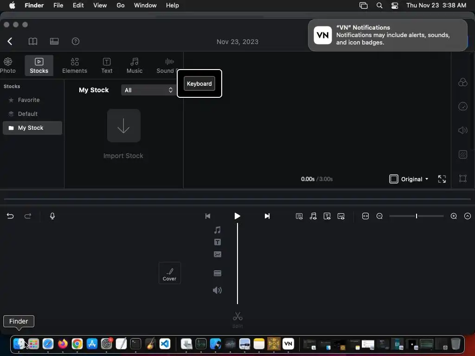This screenshot has width=475, height=356.
Task: Toggle text track visibility
Action: [327, 216]
